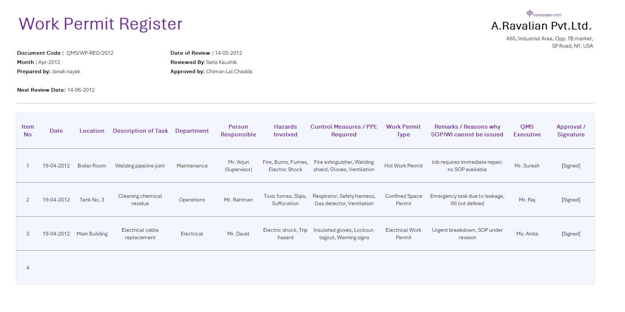Click Mr. Rahman in Person Responsible column
The width and height of the screenshot is (625, 312).
(x=238, y=200)
